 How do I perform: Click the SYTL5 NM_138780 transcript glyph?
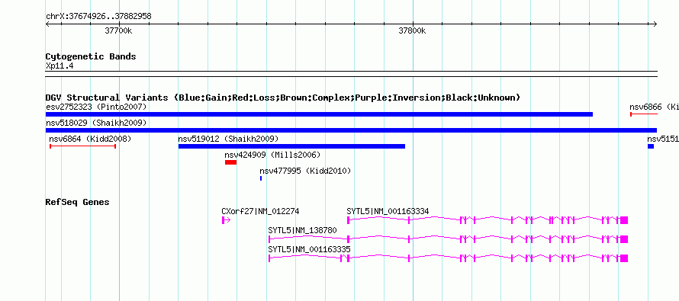click(x=448, y=239)
